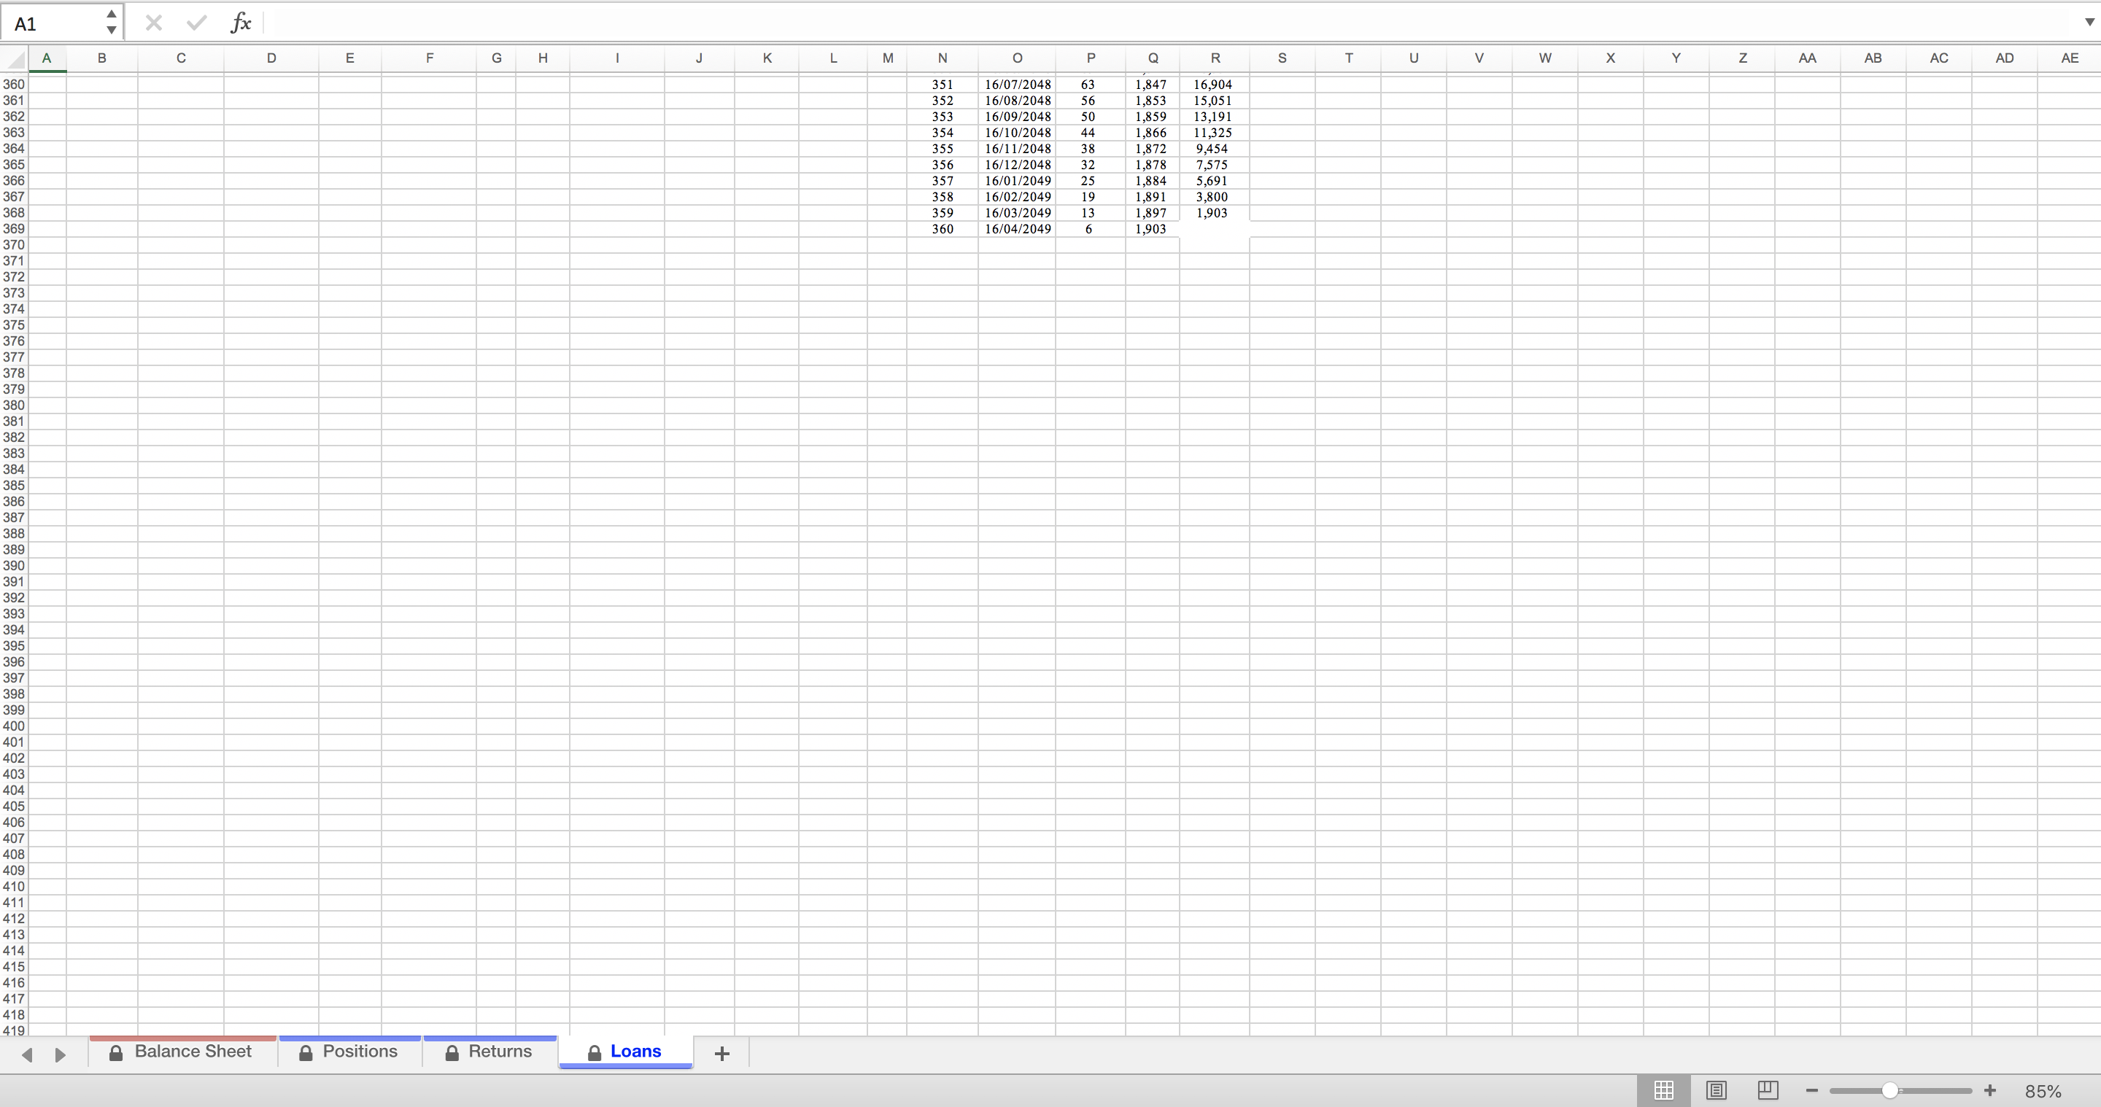Add a new sheet with plus button
This screenshot has height=1107, width=2101.
tap(721, 1053)
